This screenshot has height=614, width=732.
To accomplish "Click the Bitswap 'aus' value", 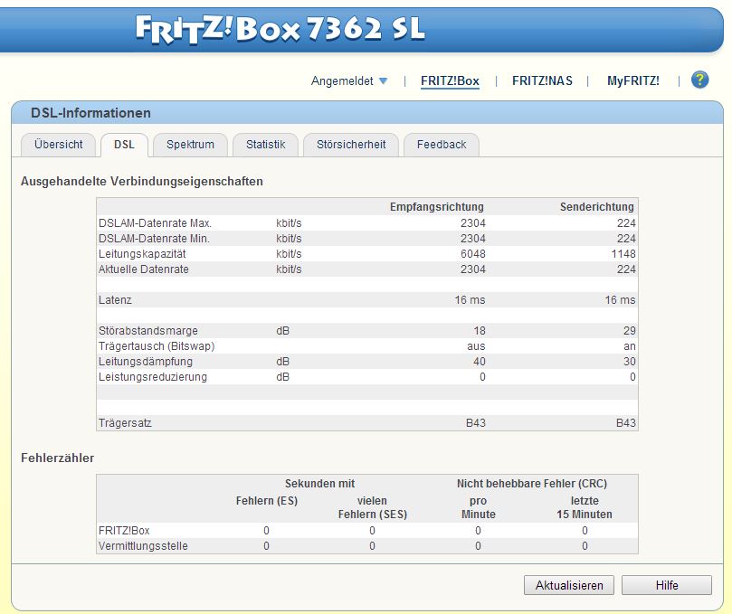I will click(476, 346).
